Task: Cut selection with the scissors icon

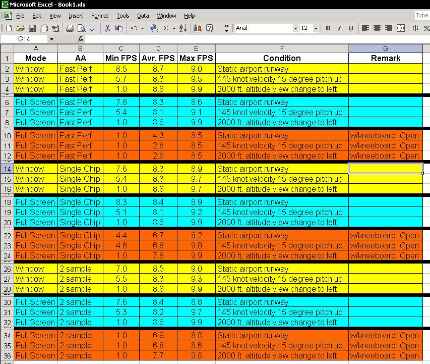Action: (x=107, y=28)
